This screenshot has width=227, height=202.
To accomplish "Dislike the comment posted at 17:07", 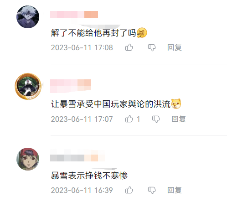I will tap(156, 119).
